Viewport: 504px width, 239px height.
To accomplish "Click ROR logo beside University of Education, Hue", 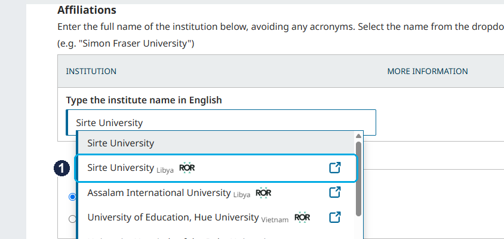I will click(x=303, y=217).
